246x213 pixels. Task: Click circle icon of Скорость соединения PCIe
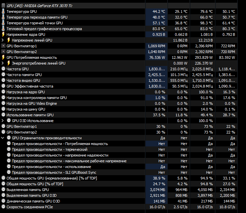coord(3,207)
